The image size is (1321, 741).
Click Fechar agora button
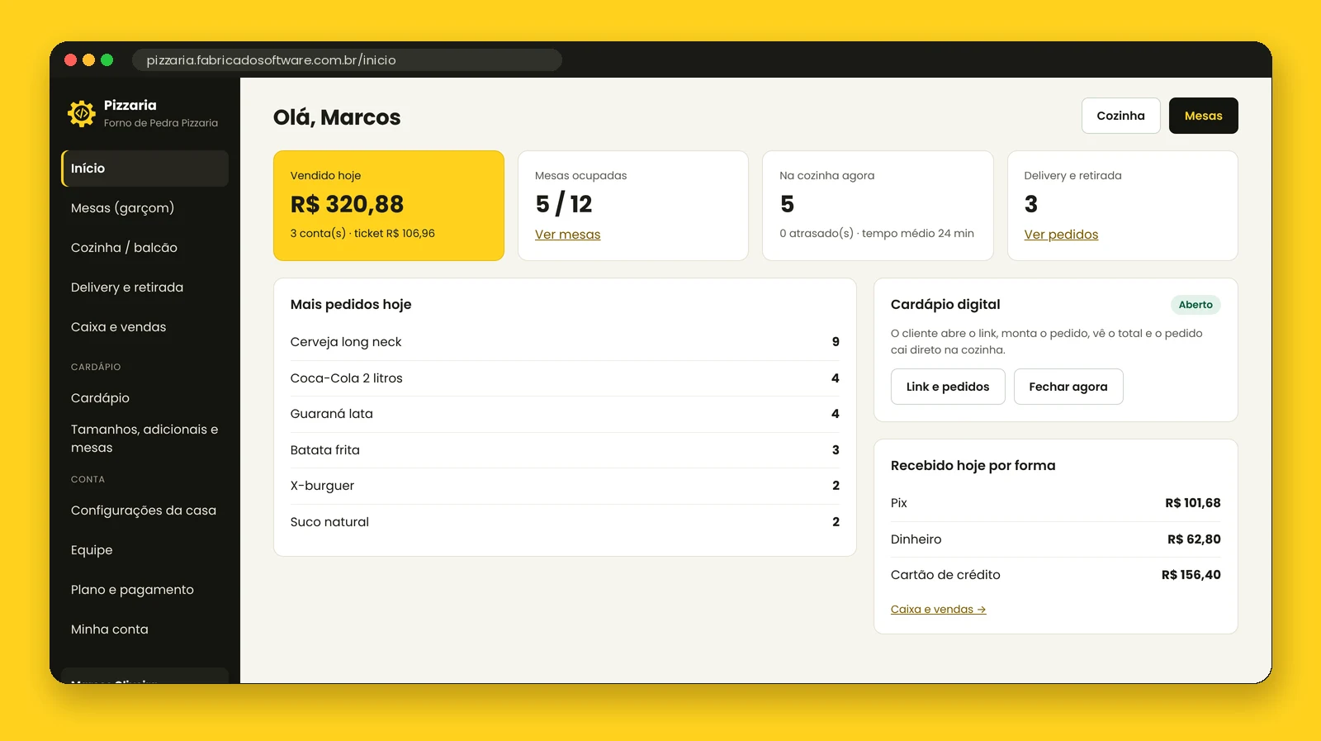(1068, 387)
